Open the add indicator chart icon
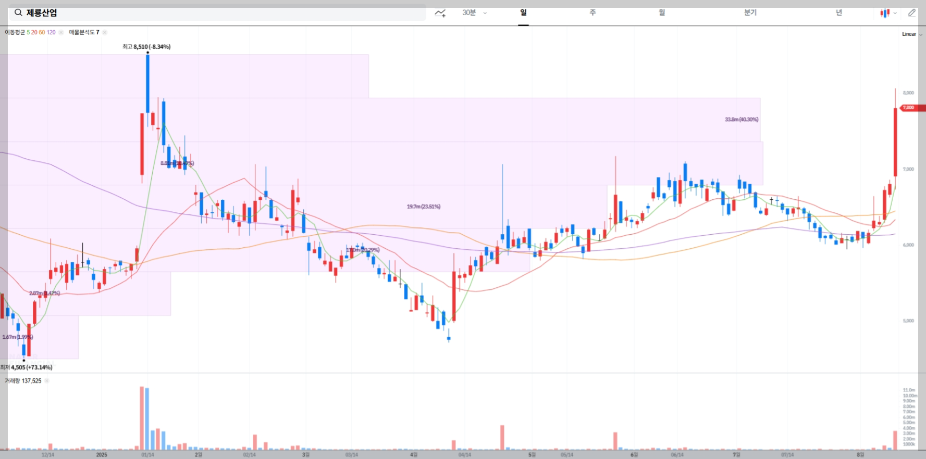This screenshot has height=459, width=926. [440, 13]
